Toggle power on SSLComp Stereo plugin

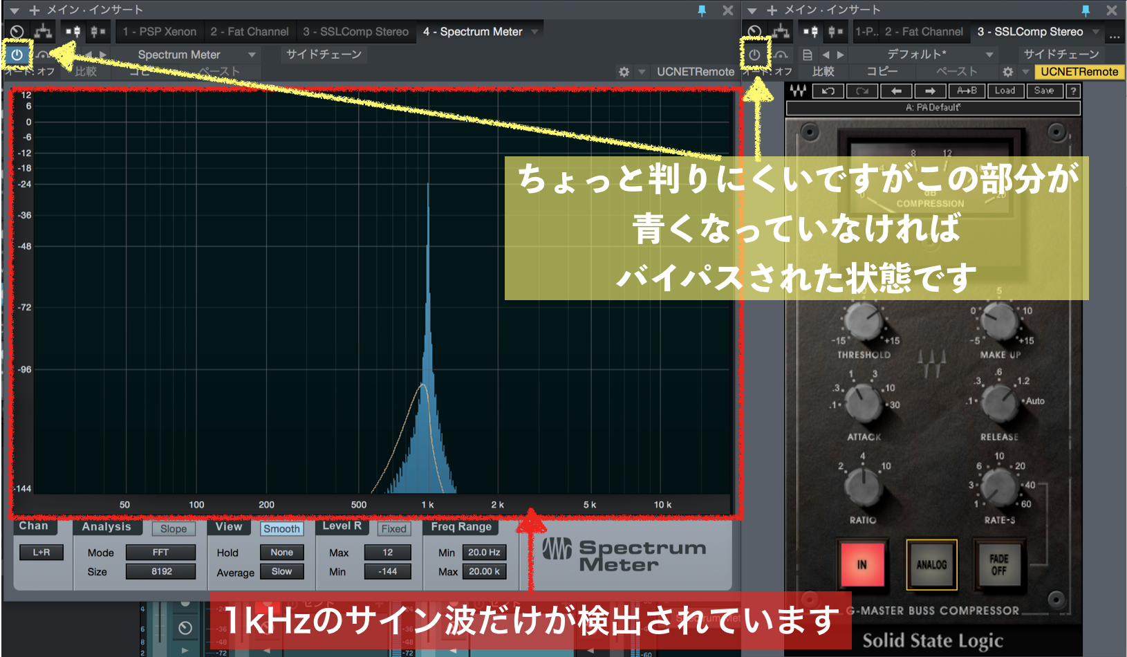(754, 55)
